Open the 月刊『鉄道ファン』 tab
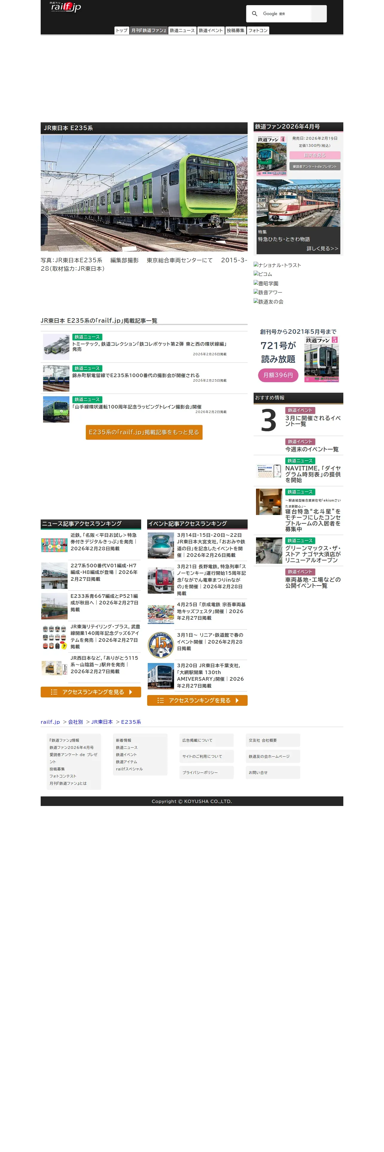The image size is (384, 1152). [x=148, y=31]
